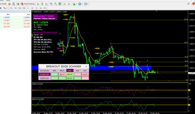Screen dimensions: 195x114
Task: Switch chart to line chart type
Action: tap(46, 4)
